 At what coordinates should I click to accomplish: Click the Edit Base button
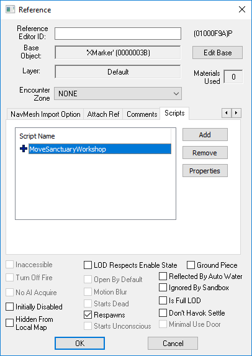pyautogui.click(x=217, y=53)
